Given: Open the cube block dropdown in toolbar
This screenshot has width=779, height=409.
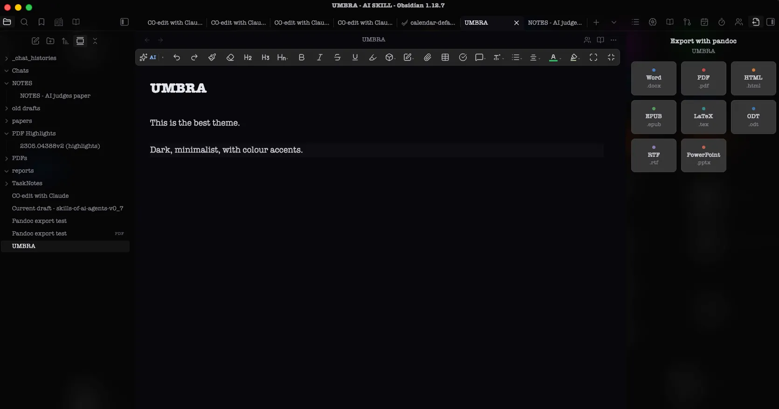Looking at the screenshot, I should pyautogui.click(x=390, y=57).
